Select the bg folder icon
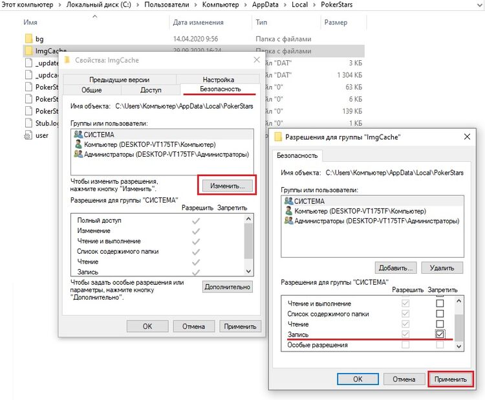The height and width of the screenshot is (400, 485). pos(28,39)
